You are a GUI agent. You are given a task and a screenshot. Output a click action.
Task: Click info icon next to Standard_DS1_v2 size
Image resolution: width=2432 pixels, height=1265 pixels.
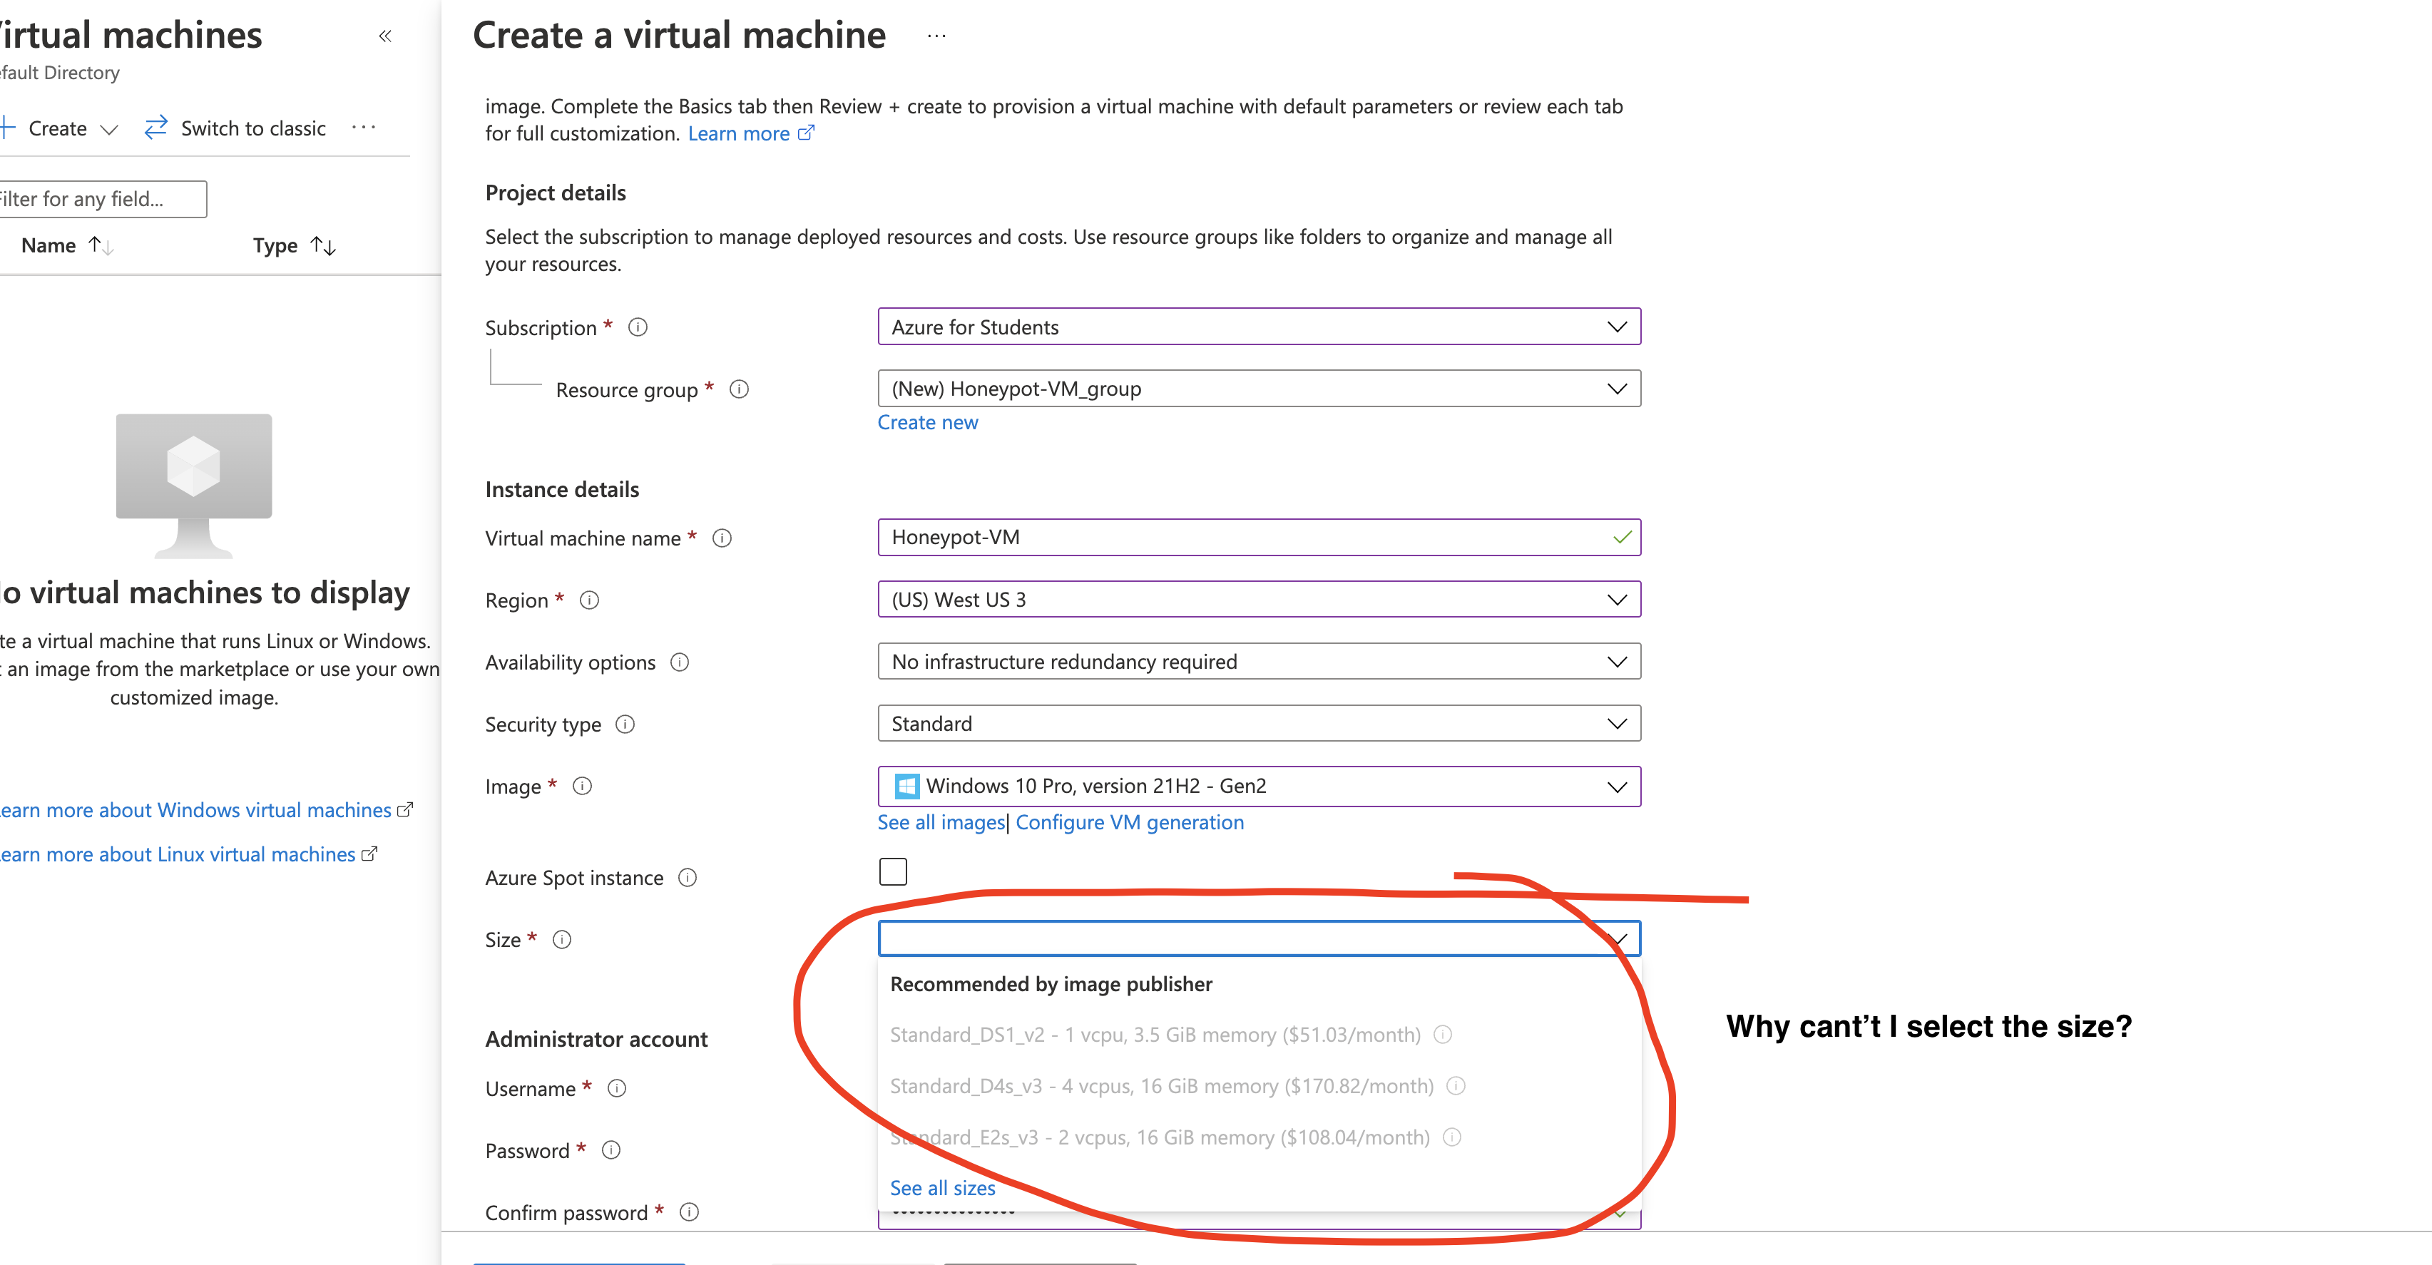coord(1443,1035)
